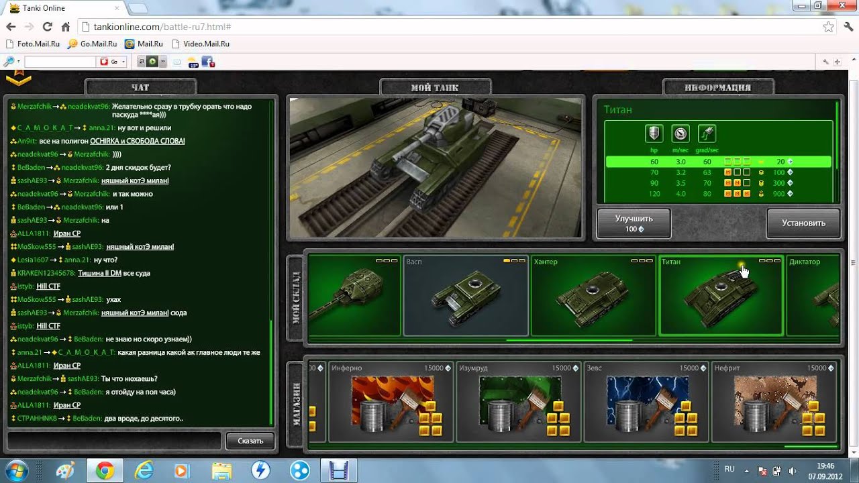Click the magnifier icon in the Mail.Ru toolbar
The height and width of the screenshot is (483, 859).
point(9,62)
